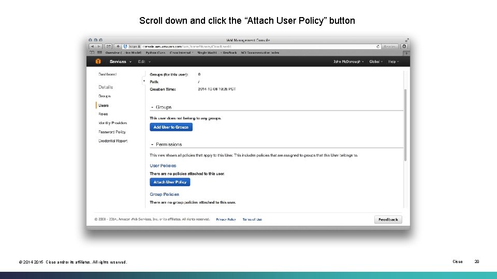Open the reading list book icon
Image resolution: width=497 pixels, height=279 pixels.
point(92,53)
